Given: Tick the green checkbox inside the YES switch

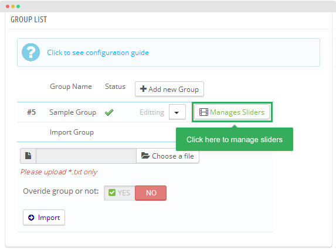Looking at the screenshot, I should coord(112,192).
